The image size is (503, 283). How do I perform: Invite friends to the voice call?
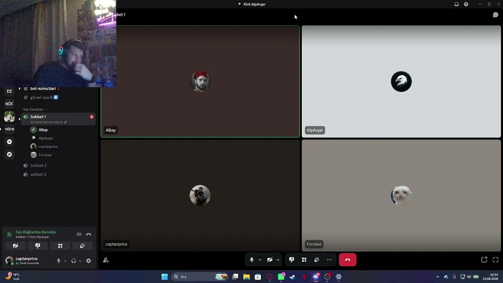click(106, 260)
